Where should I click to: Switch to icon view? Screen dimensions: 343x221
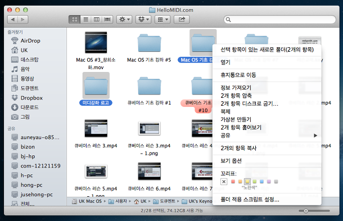pyautogui.click(x=75, y=20)
